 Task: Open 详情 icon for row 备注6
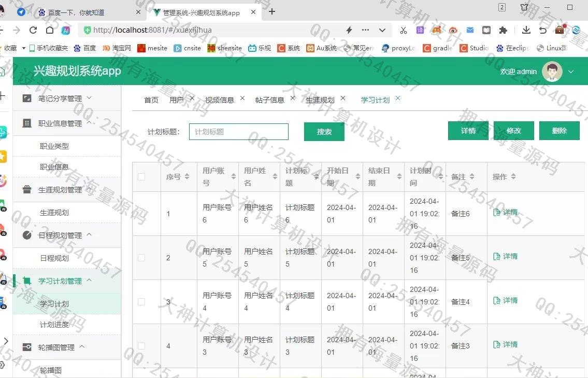click(x=496, y=213)
